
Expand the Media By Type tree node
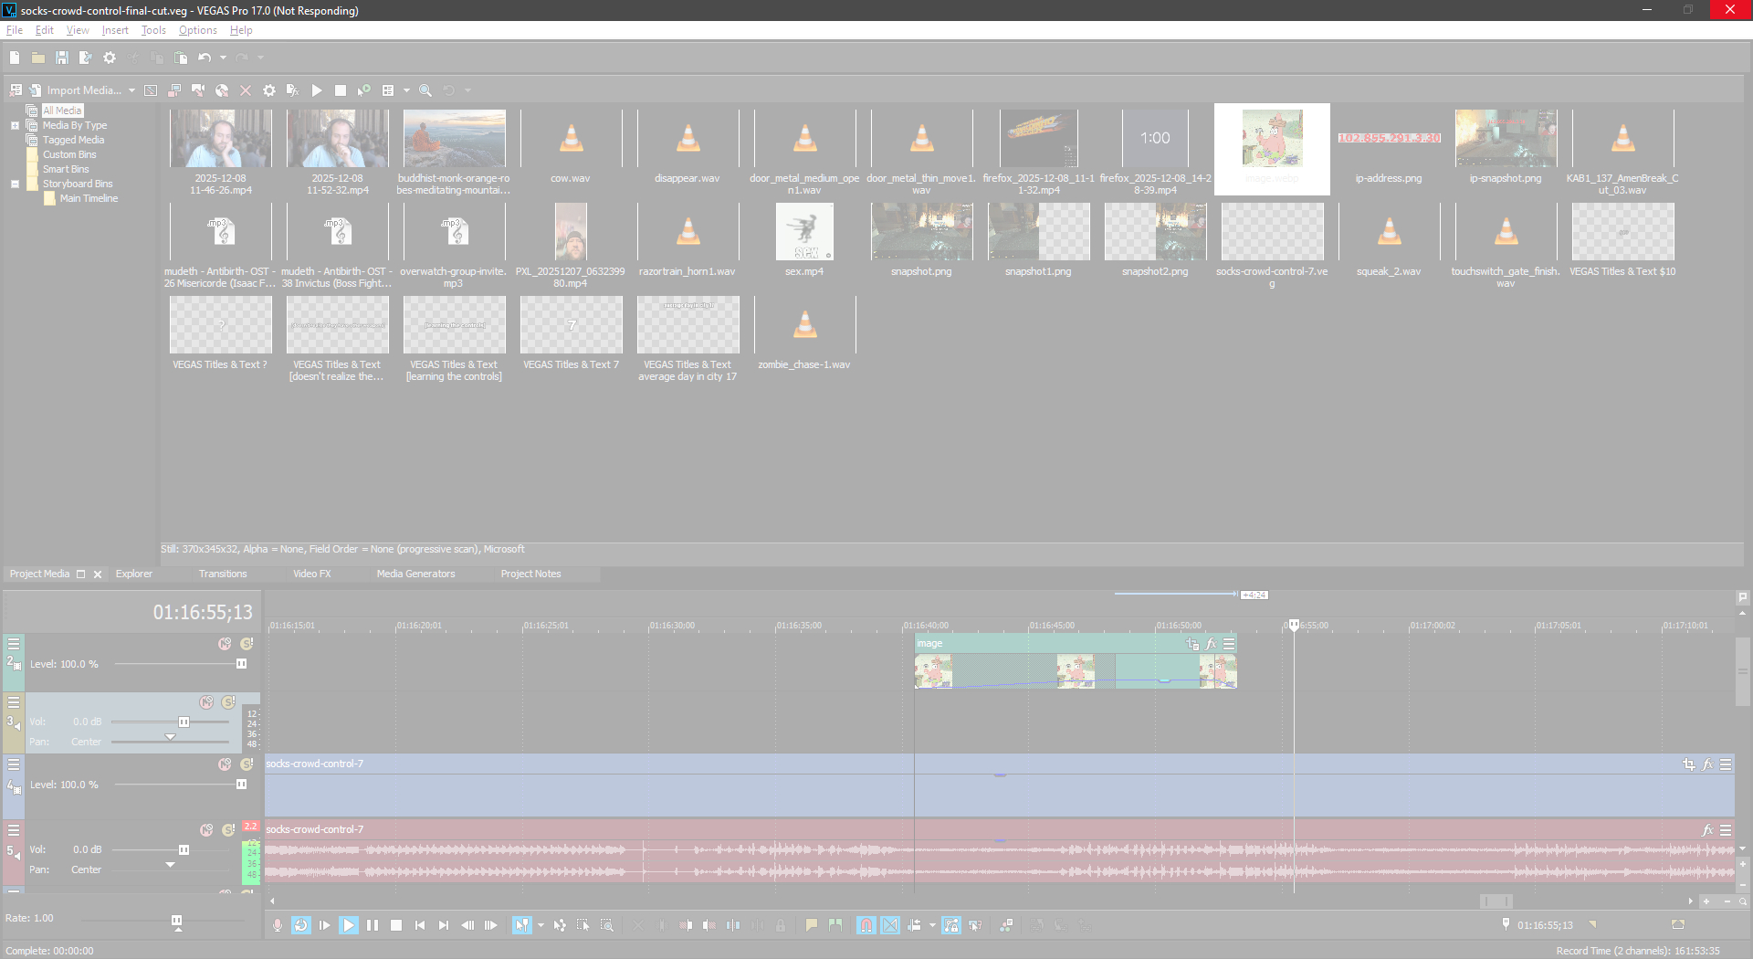click(x=15, y=125)
